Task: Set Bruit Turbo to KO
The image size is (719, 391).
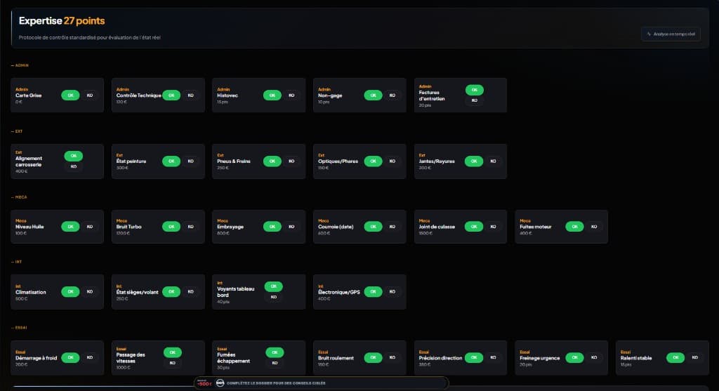Action: pos(191,227)
